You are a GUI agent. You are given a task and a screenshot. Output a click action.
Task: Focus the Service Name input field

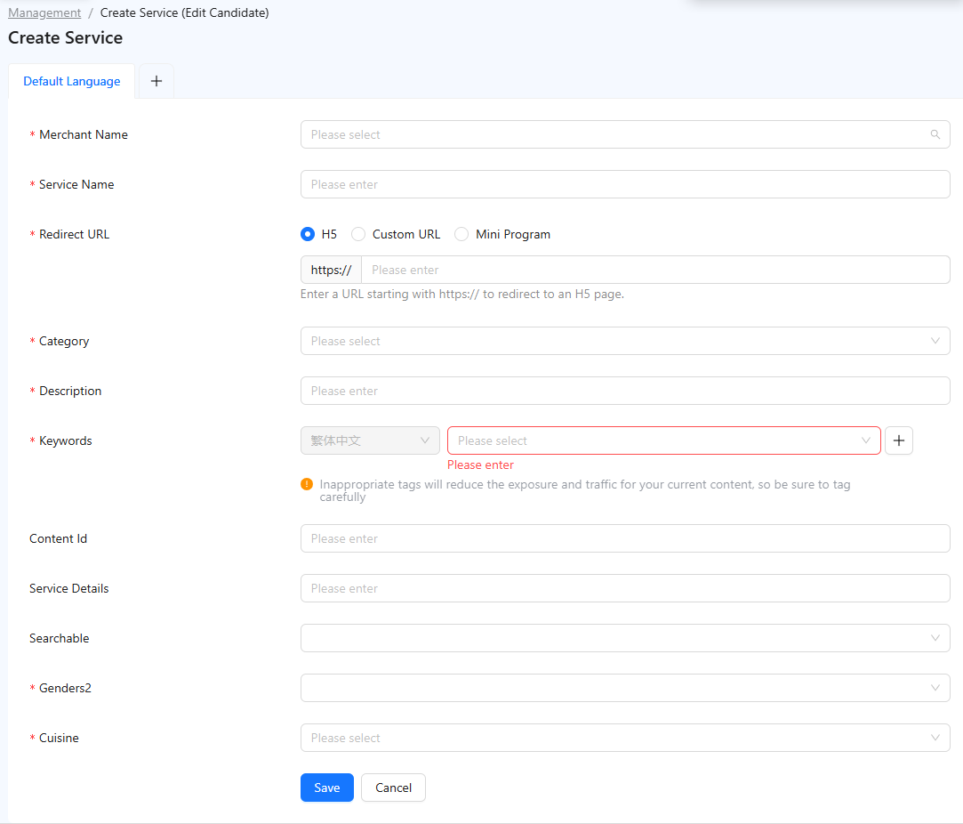coord(625,184)
